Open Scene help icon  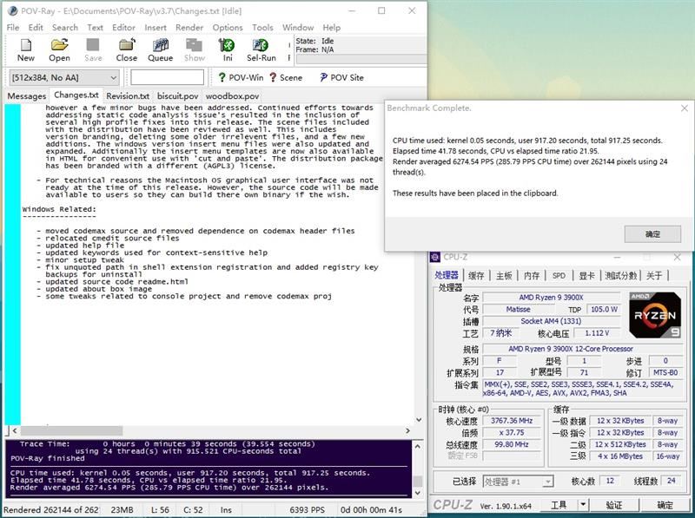(x=286, y=77)
